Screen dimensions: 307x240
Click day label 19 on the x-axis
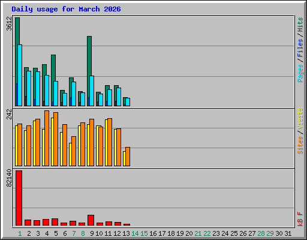point(180,233)
